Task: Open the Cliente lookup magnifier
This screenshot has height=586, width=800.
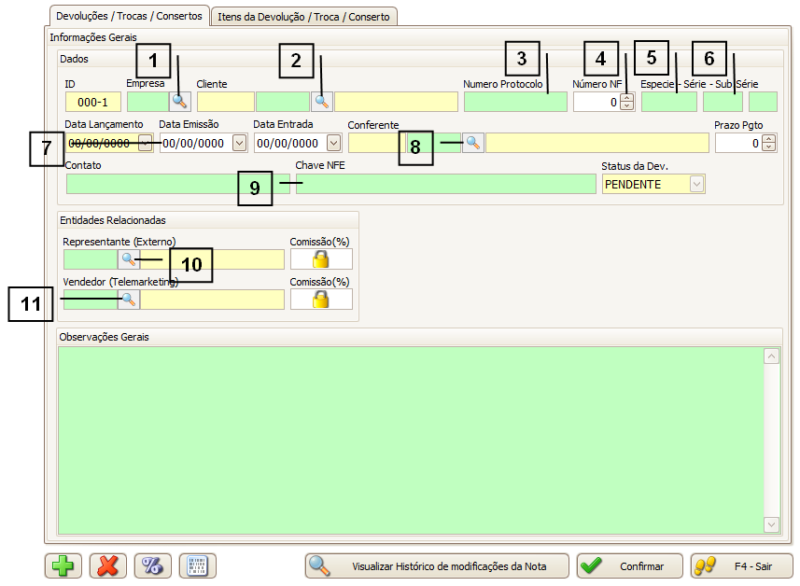Action: 322,102
